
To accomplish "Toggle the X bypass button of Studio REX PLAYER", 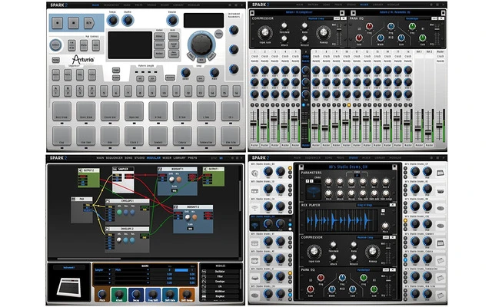I will click(x=392, y=205).
